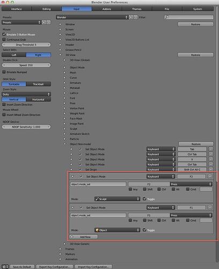
Task: Open the Presets dropdown
Action: [x=21, y=23]
